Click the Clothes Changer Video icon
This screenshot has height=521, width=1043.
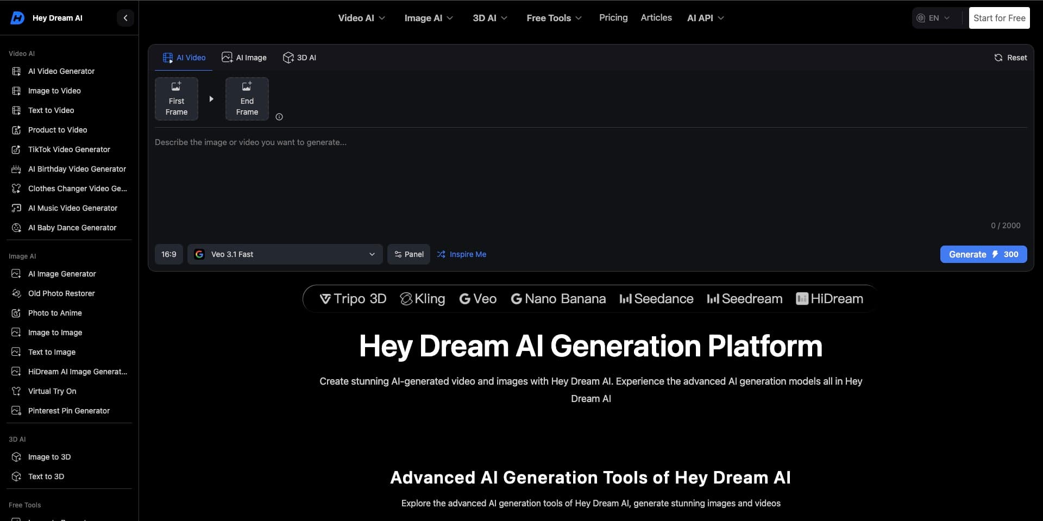(x=16, y=189)
